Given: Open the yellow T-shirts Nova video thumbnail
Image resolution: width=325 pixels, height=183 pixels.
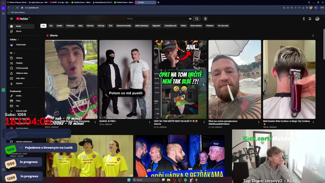Looking at the screenshot, I should coord(90,156).
